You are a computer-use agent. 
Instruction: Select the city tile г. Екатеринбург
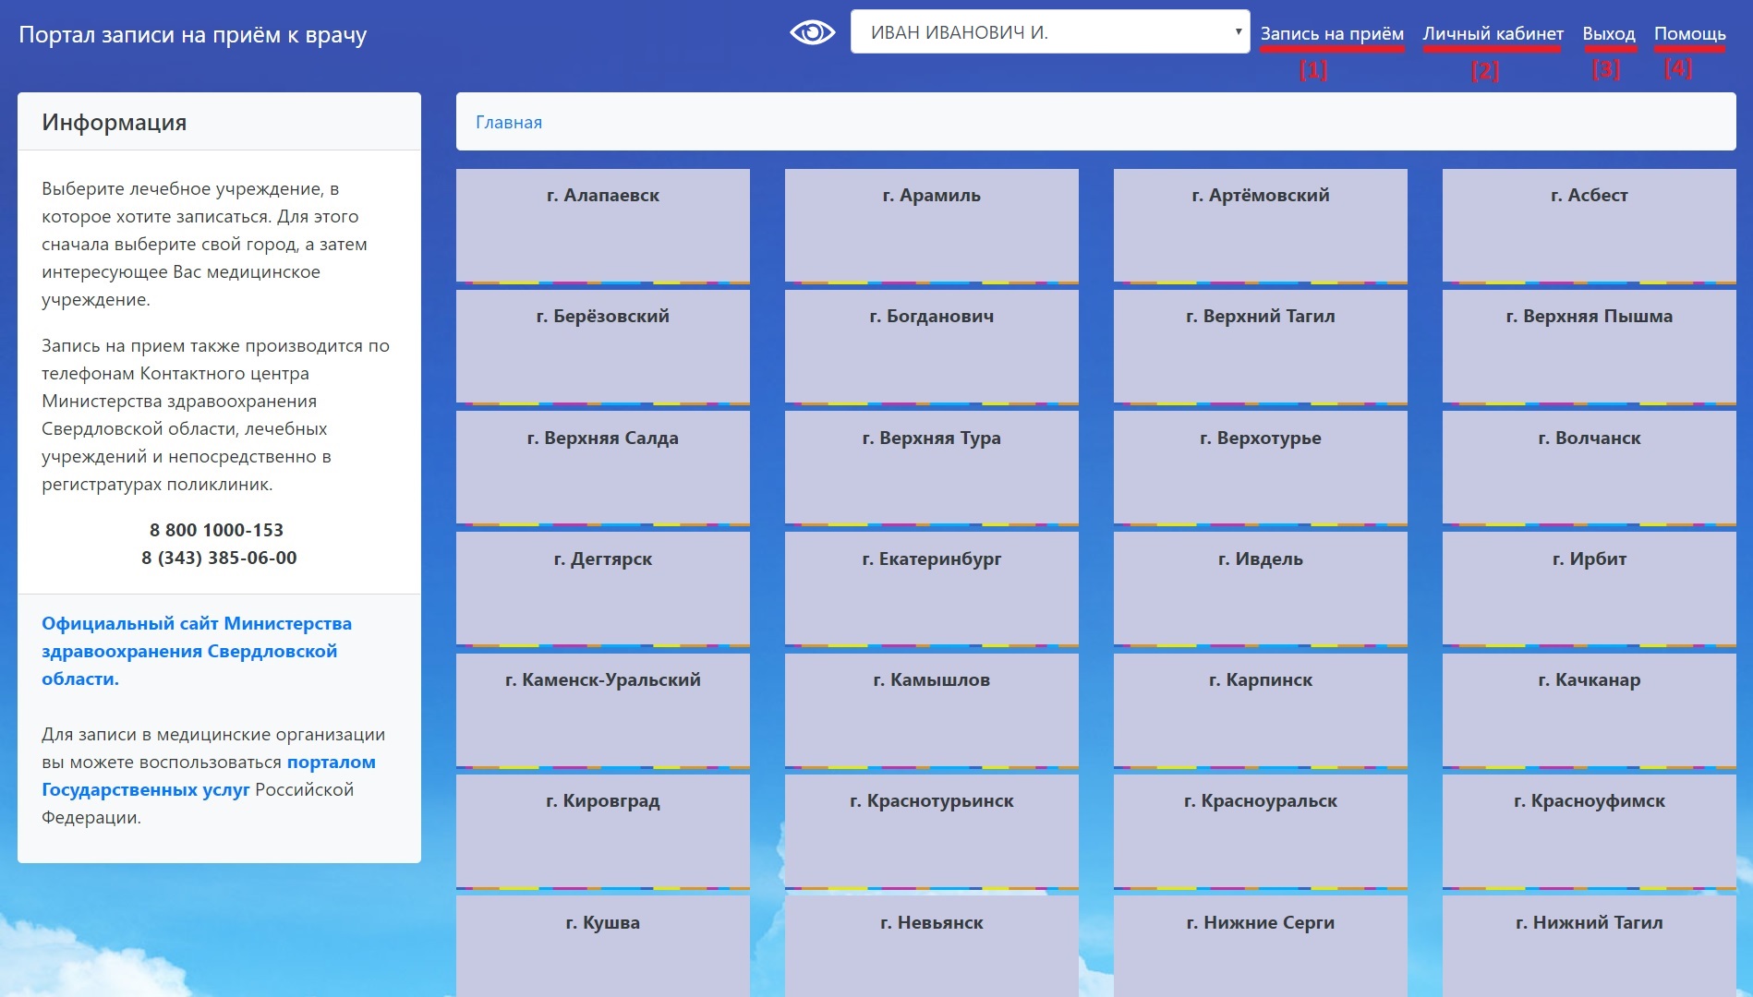click(x=931, y=587)
